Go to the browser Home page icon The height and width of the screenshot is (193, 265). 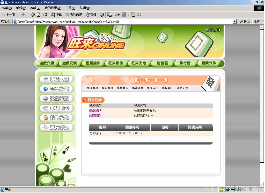(x=45, y=15)
